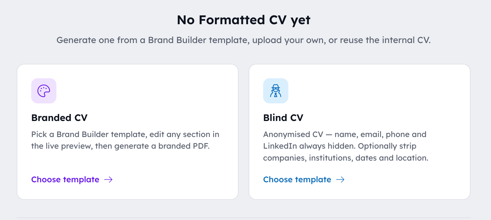
Task: Select the Blind CV card
Action: [359, 131]
